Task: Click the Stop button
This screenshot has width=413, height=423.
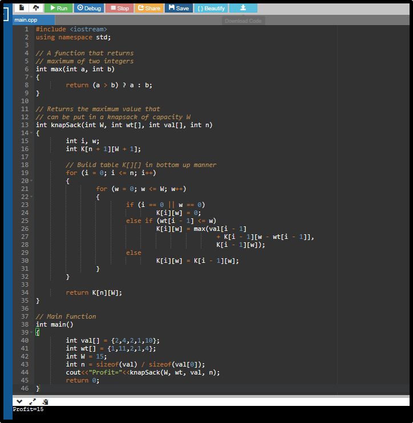Action: [x=119, y=8]
